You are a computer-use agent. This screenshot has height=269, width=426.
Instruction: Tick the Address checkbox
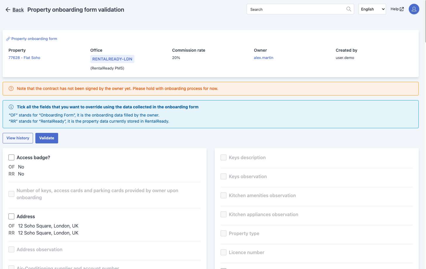click(11, 216)
